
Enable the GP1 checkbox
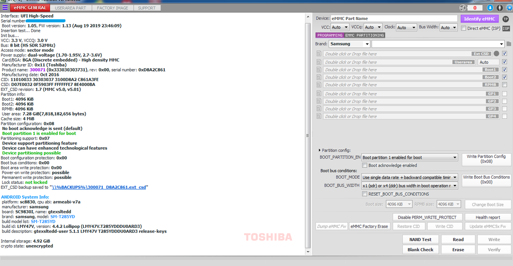[x=505, y=94]
